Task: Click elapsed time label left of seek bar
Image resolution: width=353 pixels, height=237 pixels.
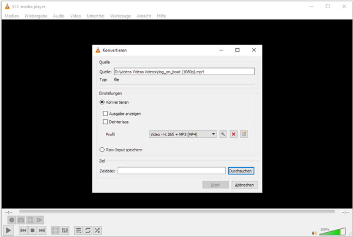Action: coord(9,212)
